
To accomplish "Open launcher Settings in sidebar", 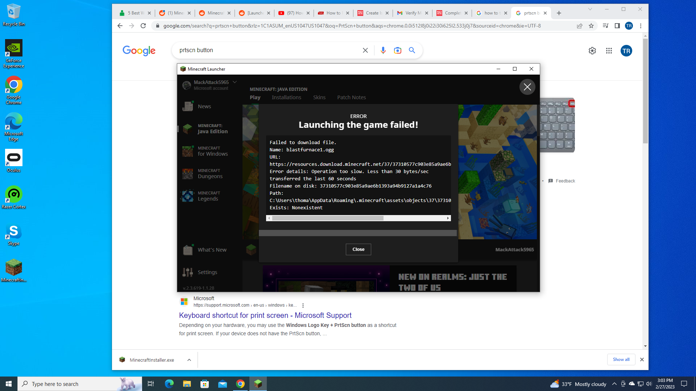I will [207, 272].
